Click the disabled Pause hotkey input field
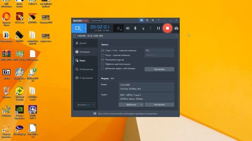 (159, 55)
